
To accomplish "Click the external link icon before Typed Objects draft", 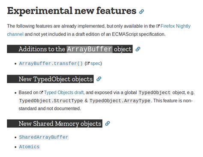I will coord(41,92).
